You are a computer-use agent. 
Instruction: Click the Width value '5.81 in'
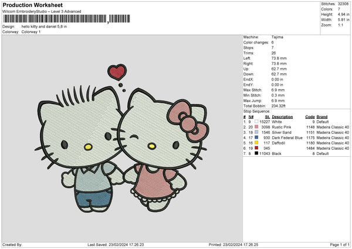point(343,20)
